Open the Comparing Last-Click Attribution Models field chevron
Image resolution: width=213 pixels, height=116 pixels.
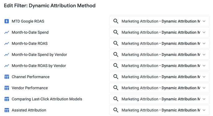[204, 99]
